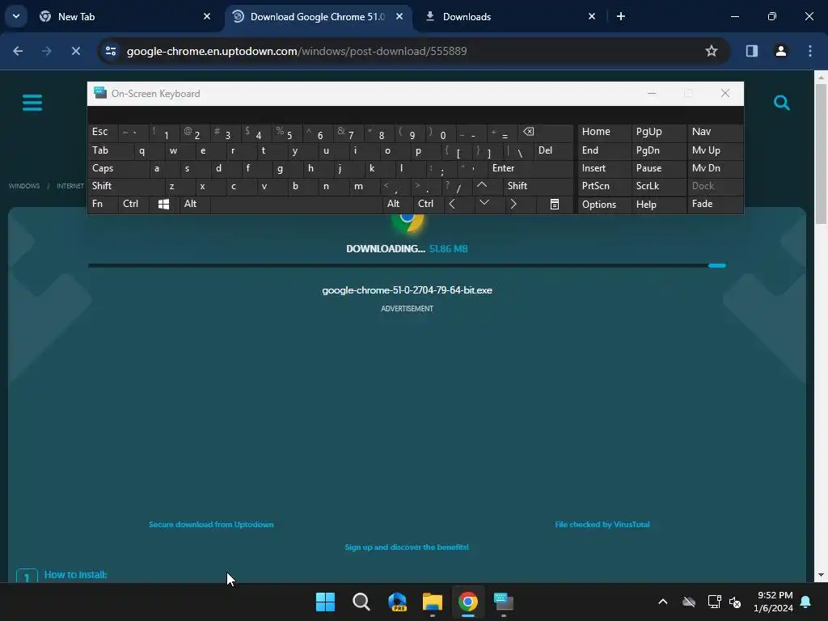Stop loading the page
This screenshot has height=621, width=828.
point(75,51)
